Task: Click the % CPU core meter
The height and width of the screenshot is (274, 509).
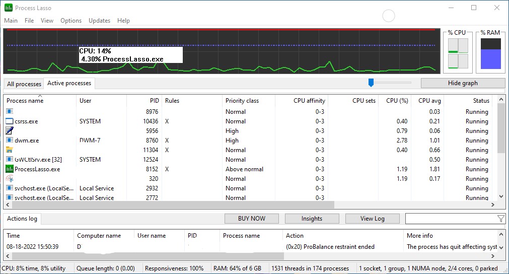Action: tap(458, 53)
